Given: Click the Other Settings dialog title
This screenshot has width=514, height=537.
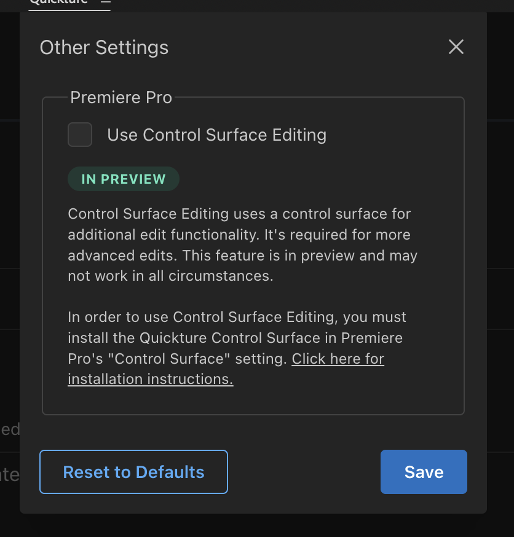Looking at the screenshot, I should (104, 47).
